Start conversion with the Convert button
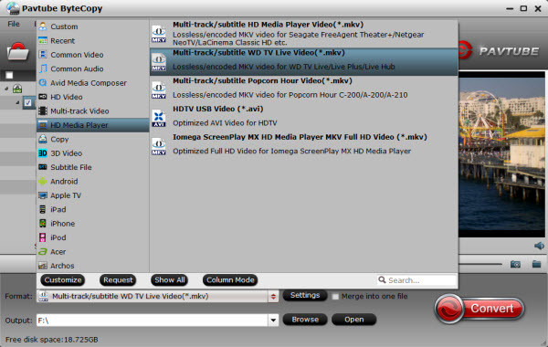 [479, 309]
